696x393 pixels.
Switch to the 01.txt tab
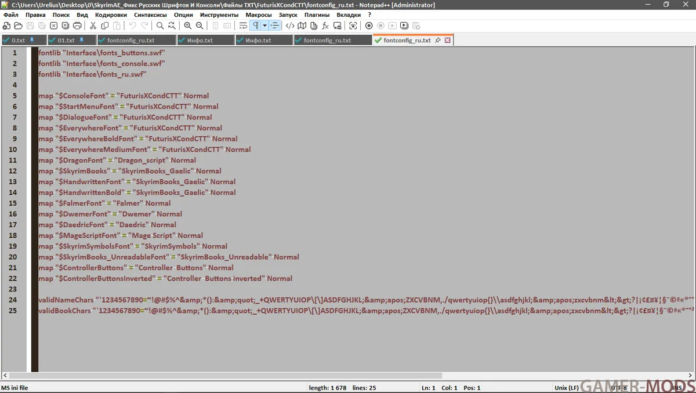66,41
